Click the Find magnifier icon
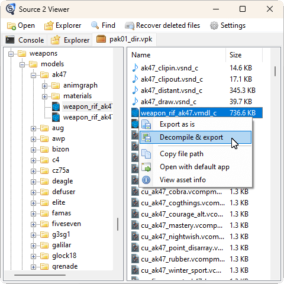The image size is (284, 284). tap(95, 25)
